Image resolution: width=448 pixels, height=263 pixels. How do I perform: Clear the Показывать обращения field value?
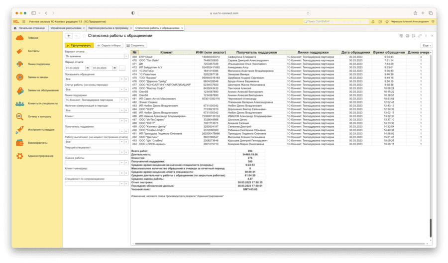click(126, 79)
